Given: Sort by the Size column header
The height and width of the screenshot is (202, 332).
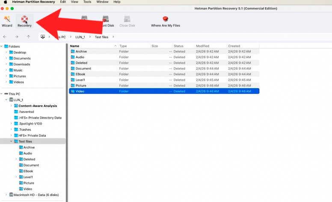Looking at the screenshot, I should [162, 46].
